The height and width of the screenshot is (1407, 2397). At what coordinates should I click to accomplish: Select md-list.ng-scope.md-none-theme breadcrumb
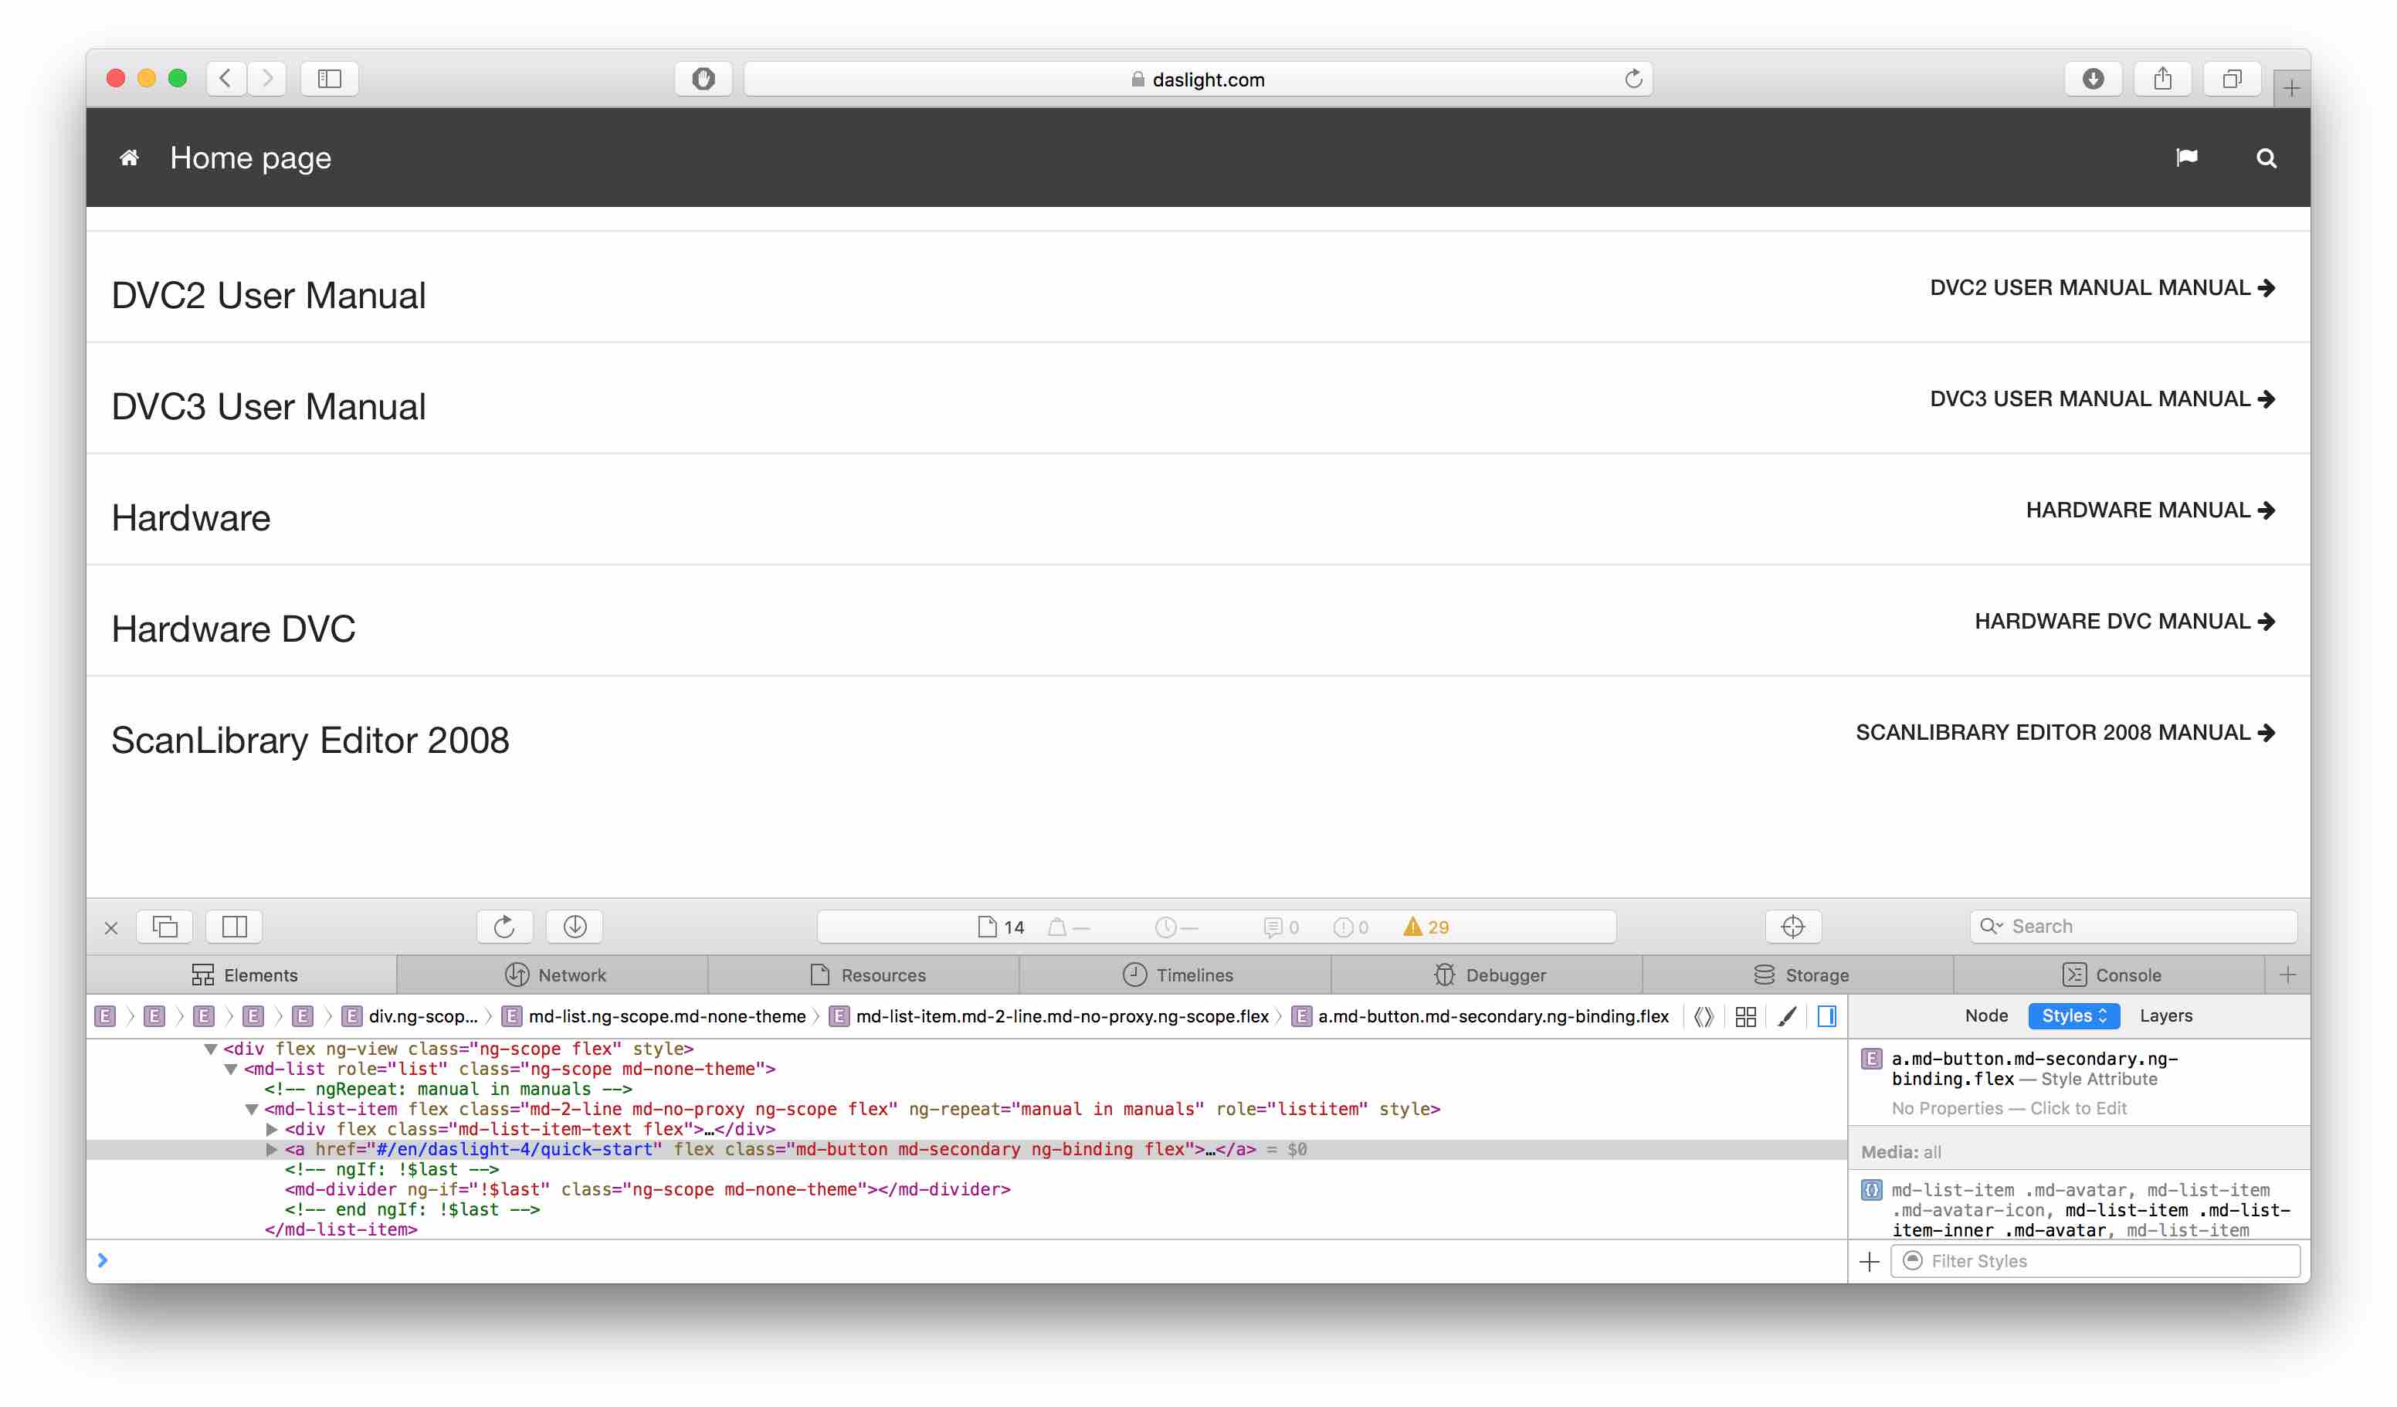click(654, 1017)
